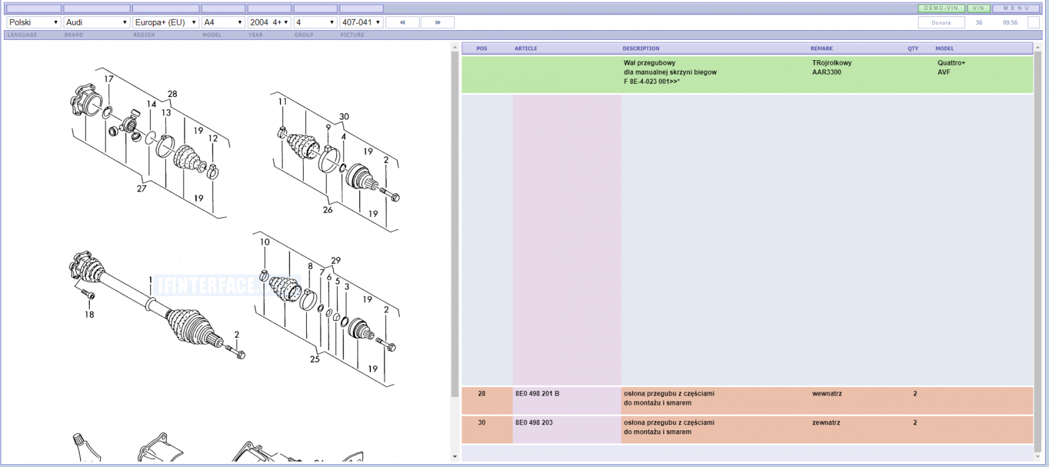Image resolution: width=1049 pixels, height=467 pixels.
Task: Click the DEMO-VIN button
Action: coord(941,9)
